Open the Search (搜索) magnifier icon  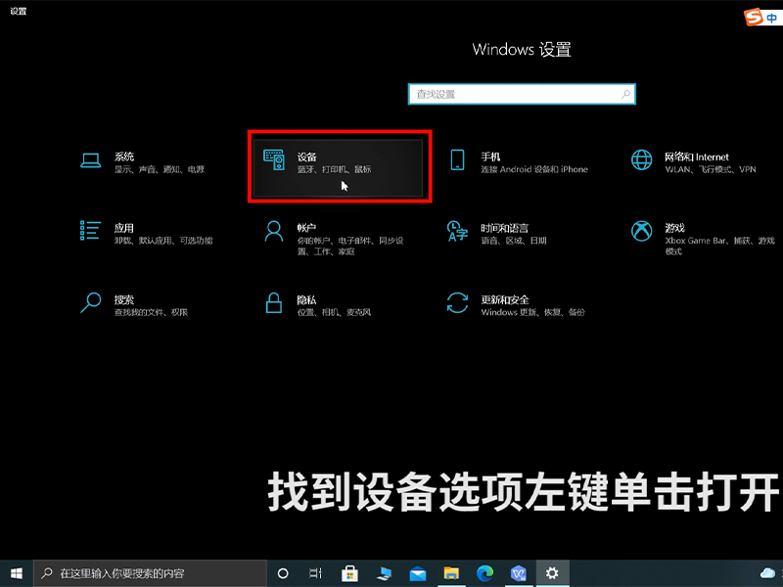pyautogui.click(x=90, y=303)
